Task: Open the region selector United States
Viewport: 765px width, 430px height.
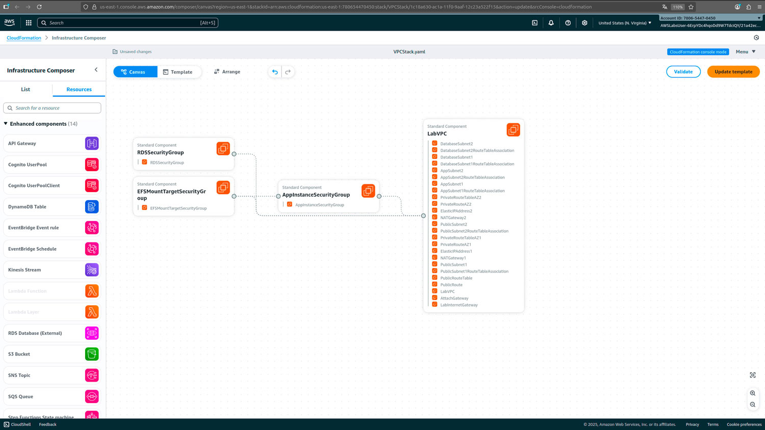Action: [624, 23]
